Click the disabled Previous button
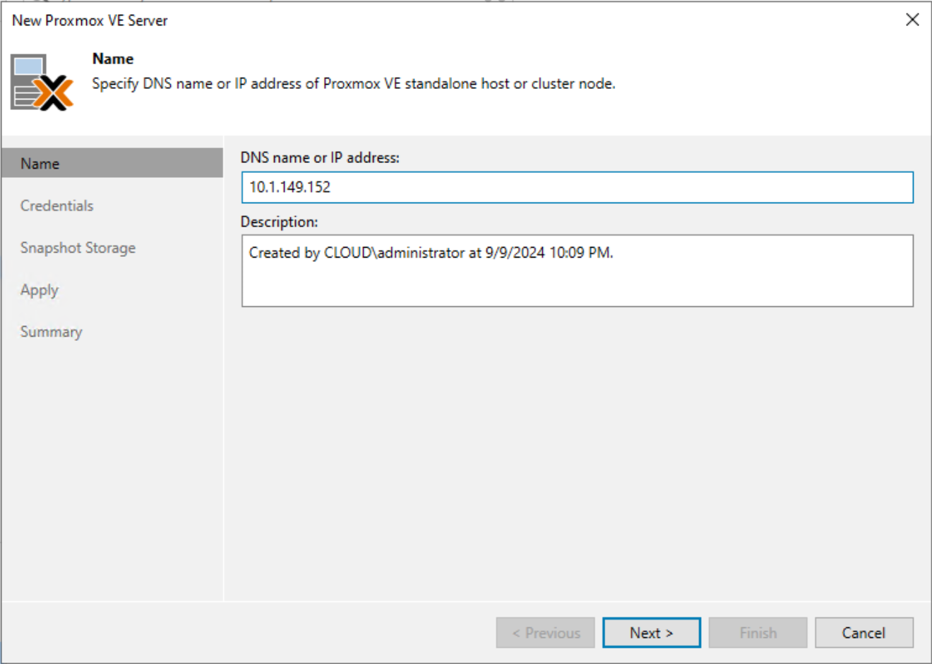 [x=545, y=632]
